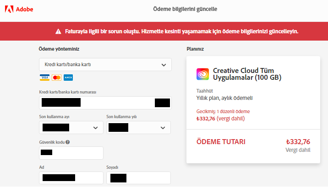Open the Güvenlik kodu help icon
328x187 pixels.
pos(67,142)
